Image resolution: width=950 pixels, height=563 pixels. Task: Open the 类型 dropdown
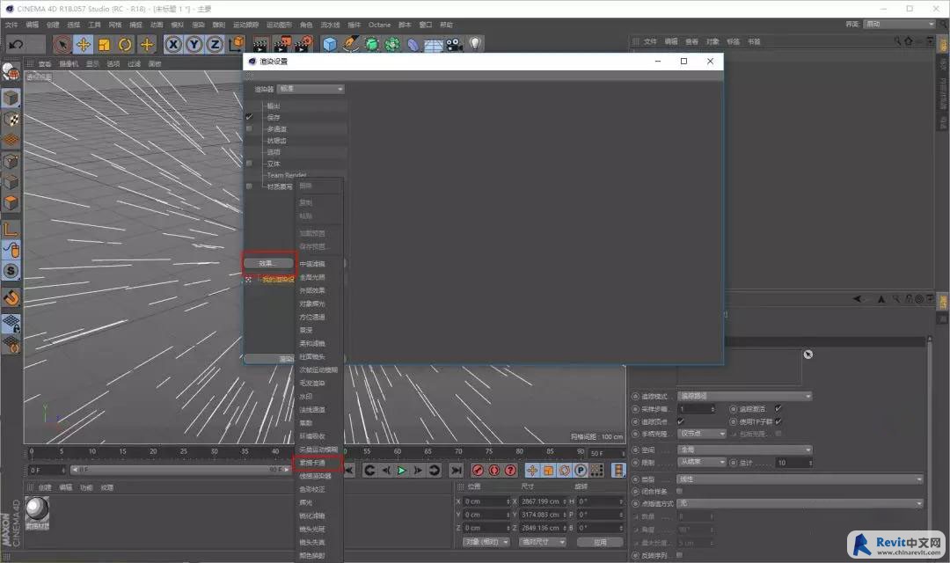click(x=800, y=479)
